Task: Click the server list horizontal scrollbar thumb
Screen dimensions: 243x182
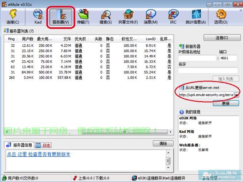Action: [125, 132]
